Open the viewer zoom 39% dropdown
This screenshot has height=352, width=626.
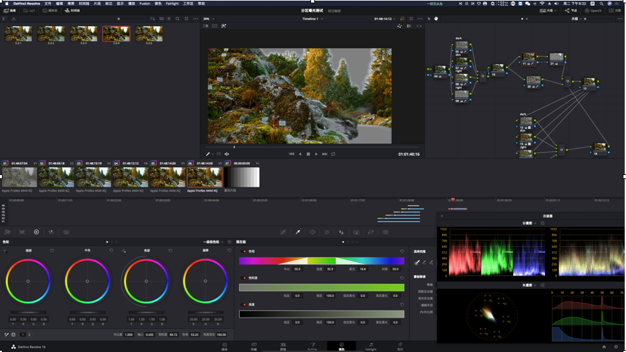pyautogui.click(x=207, y=19)
